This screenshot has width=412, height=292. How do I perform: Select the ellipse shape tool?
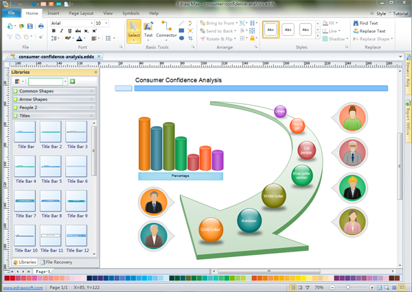pos(181,38)
